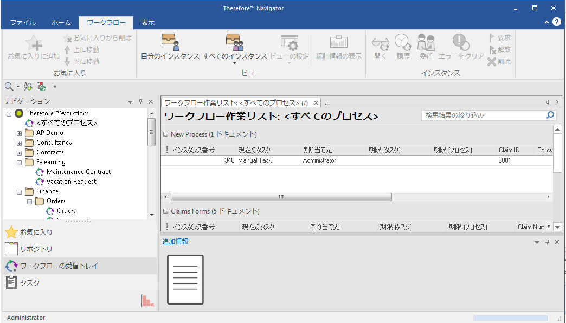Select <すべてのプロセス> in the tree
This screenshot has width=566, height=323.
67,123
